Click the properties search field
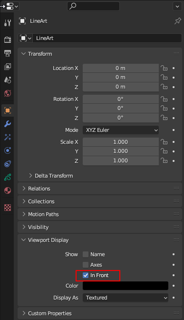The image size is (184, 320). [x=93, y=6]
